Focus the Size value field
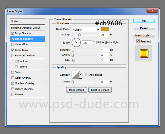The image size is (165, 134). pyautogui.click(x=104, y=60)
